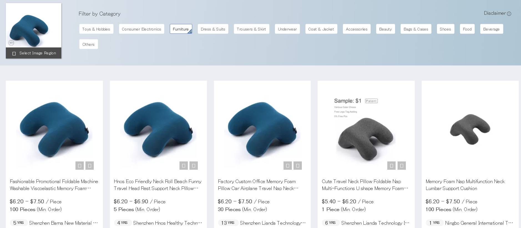Click the Disclaimer info icon
The image size is (521, 228).
point(509,14)
